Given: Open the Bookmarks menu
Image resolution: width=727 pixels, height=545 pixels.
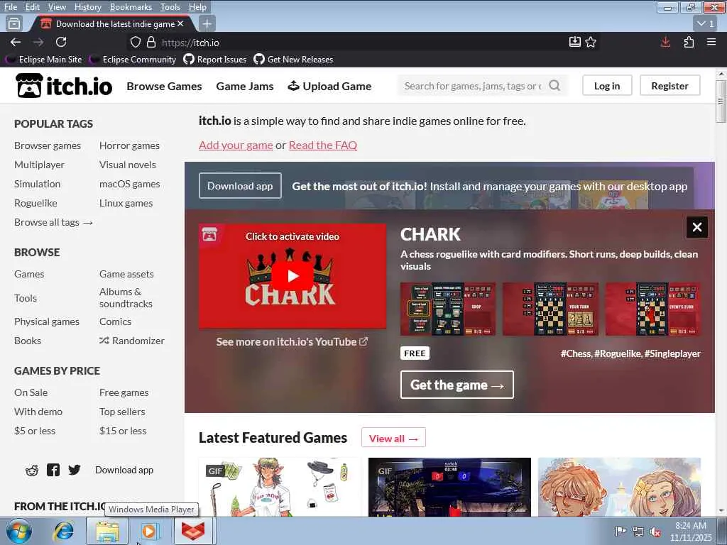Looking at the screenshot, I should 131,7.
